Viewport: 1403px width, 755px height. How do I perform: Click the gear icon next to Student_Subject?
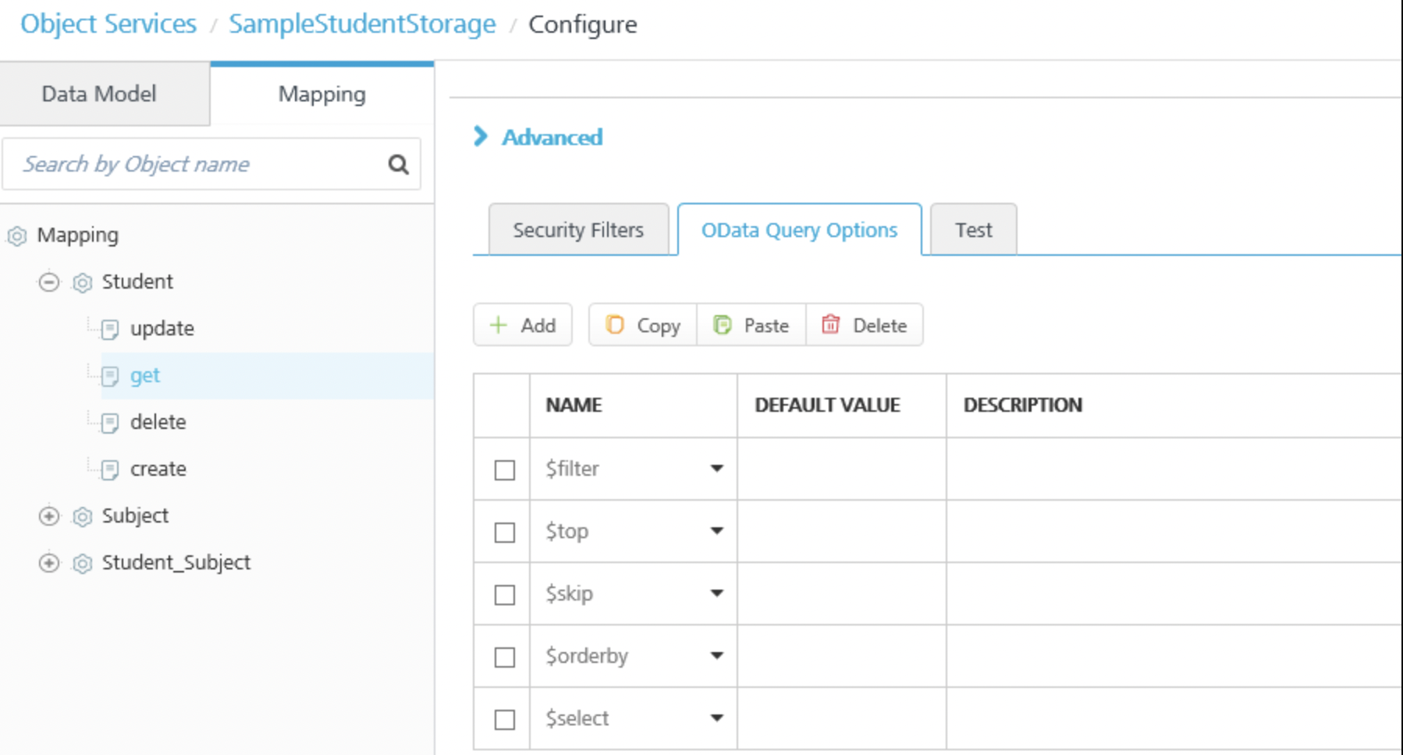(83, 563)
